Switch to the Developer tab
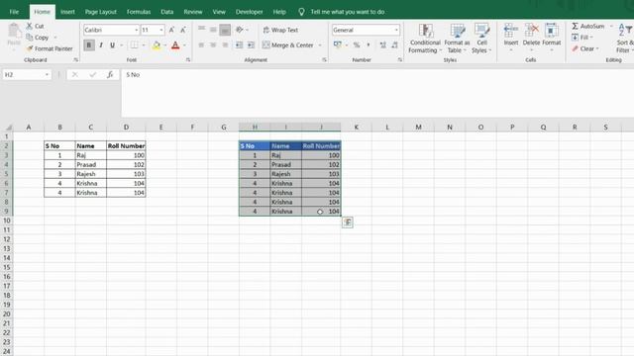The height and width of the screenshot is (356, 634). click(249, 12)
